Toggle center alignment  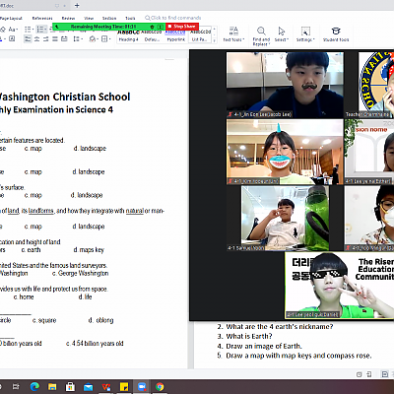pos(36,39)
